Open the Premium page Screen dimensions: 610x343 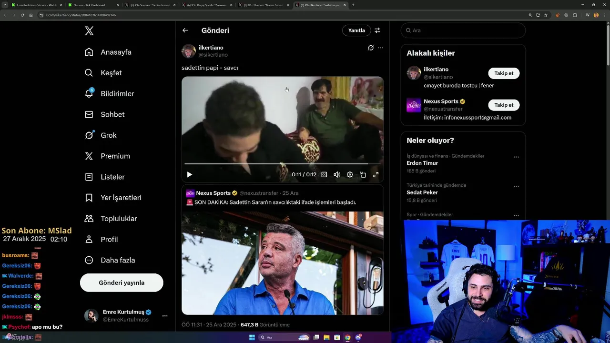[x=107, y=156]
